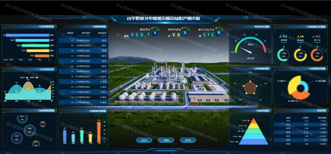
Task: Click the equipment utilization rate icon
Action: 185,33
